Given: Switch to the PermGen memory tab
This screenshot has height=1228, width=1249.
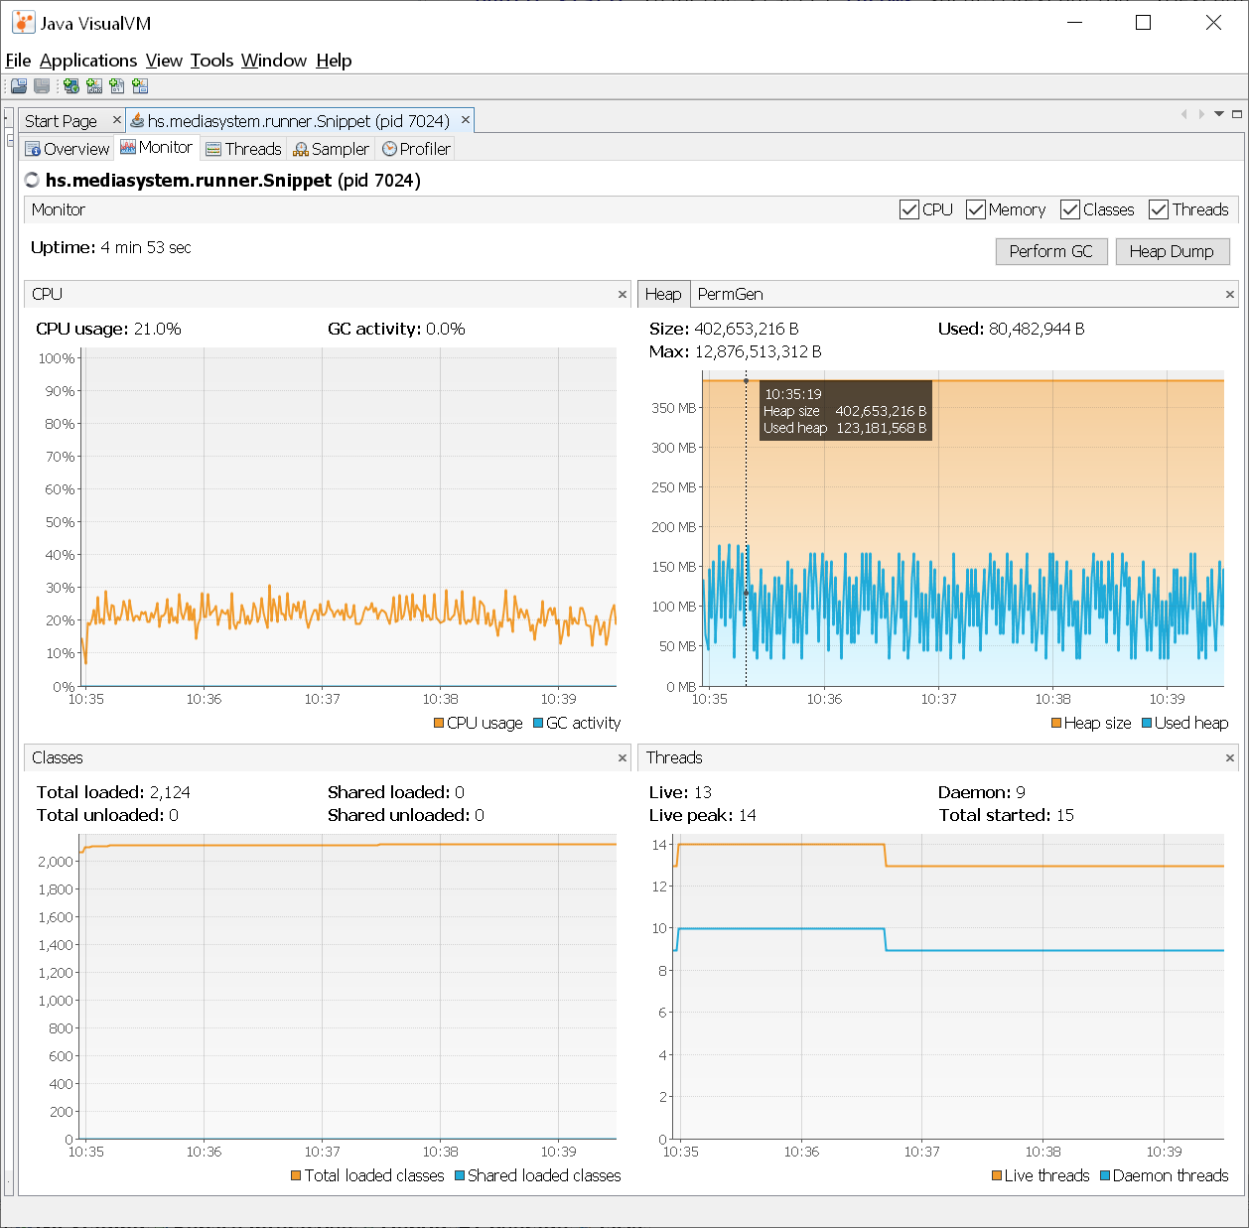Looking at the screenshot, I should pos(730,294).
